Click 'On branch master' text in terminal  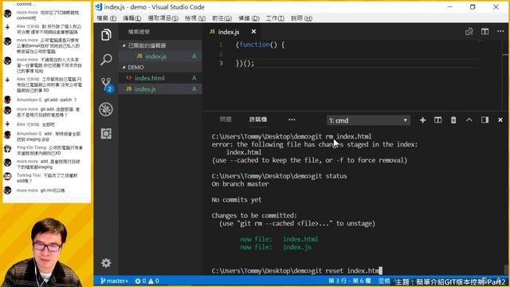point(240,184)
